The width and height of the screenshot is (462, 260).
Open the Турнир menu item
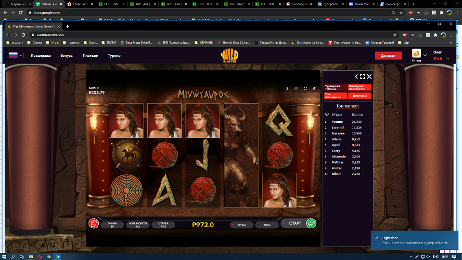pos(114,55)
